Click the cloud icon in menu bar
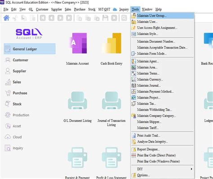Image resolution: width=213 pixels, height=179 pixels. (x=115, y=9)
